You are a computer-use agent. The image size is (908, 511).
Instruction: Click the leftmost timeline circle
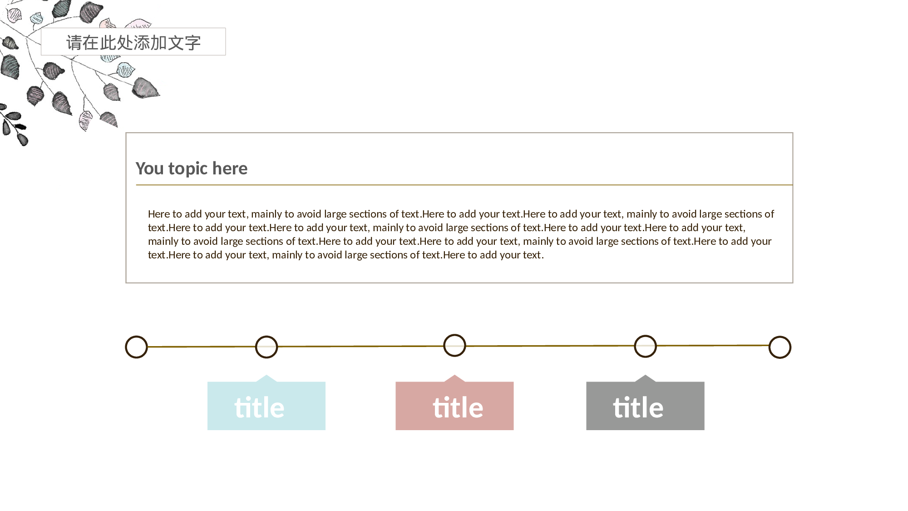click(x=136, y=347)
